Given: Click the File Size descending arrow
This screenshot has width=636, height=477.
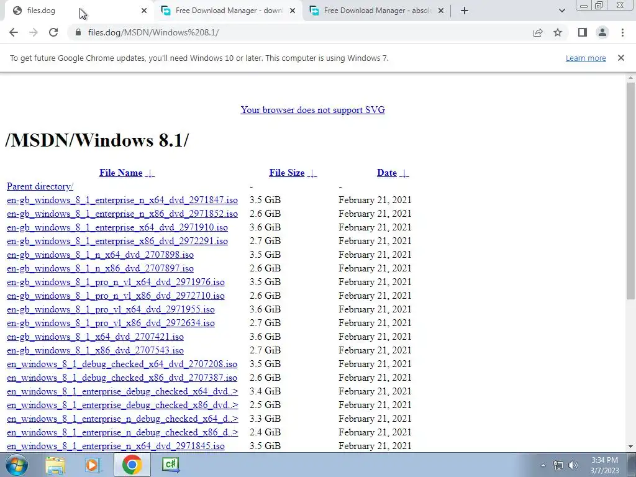Looking at the screenshot, I should click(312, 173).
